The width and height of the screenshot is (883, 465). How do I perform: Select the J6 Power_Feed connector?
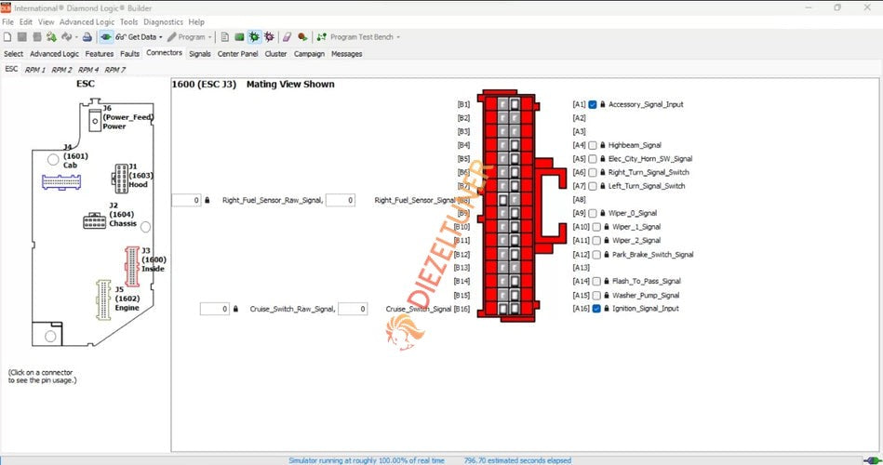(x=95, y=121)
